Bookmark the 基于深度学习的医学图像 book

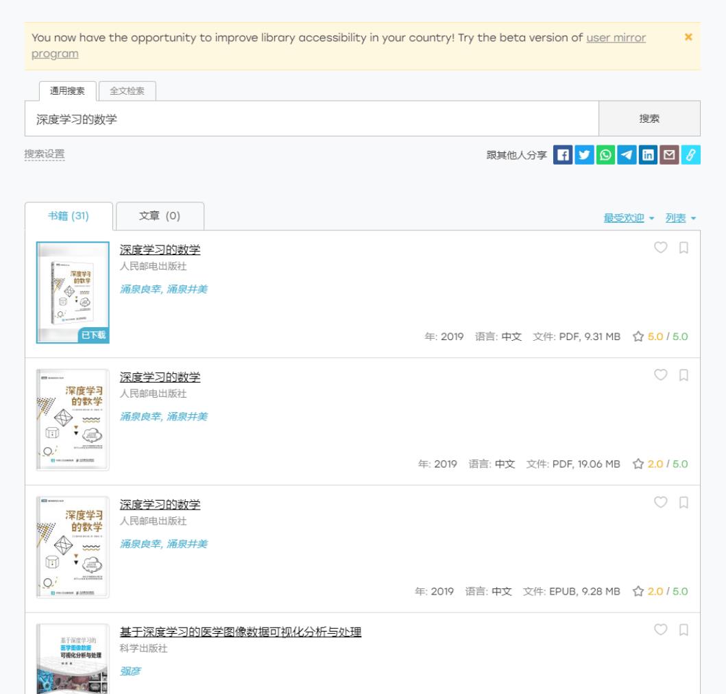(x=683, y=630)
